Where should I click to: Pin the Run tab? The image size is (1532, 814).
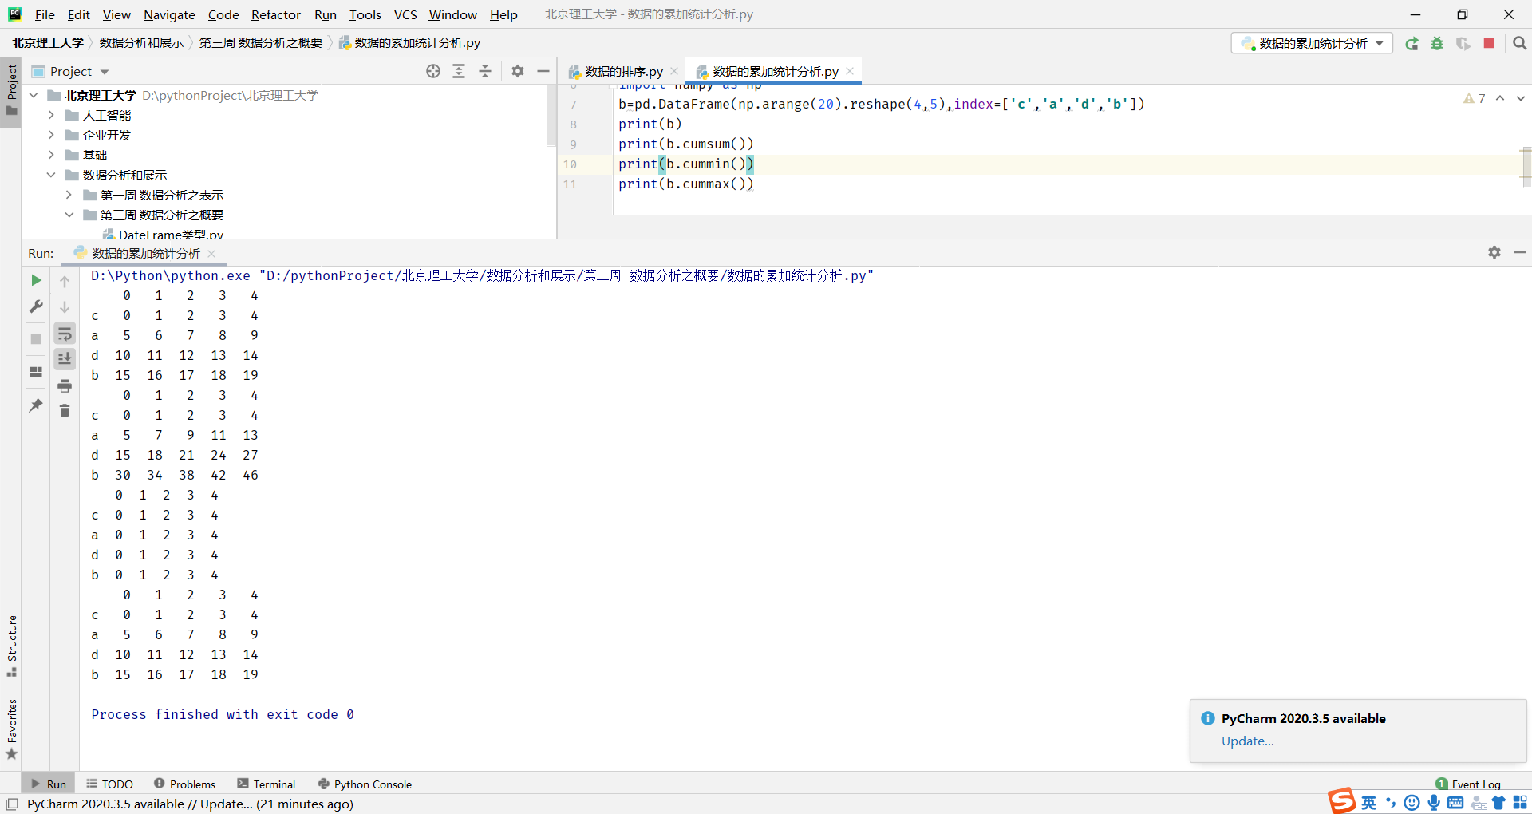click(36, 405)
